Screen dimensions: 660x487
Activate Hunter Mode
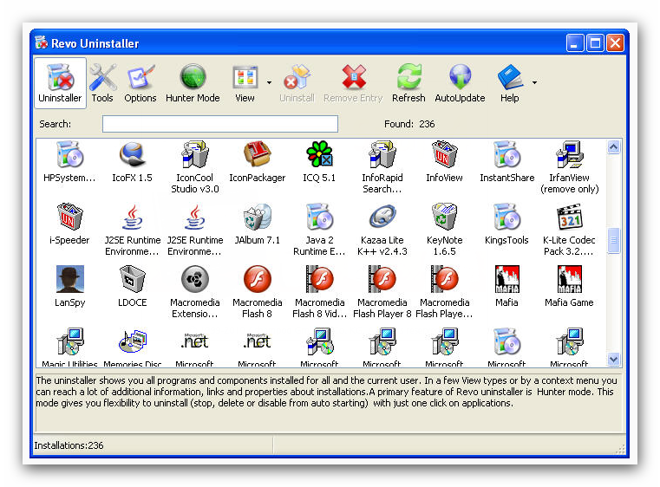coord(193,83)
